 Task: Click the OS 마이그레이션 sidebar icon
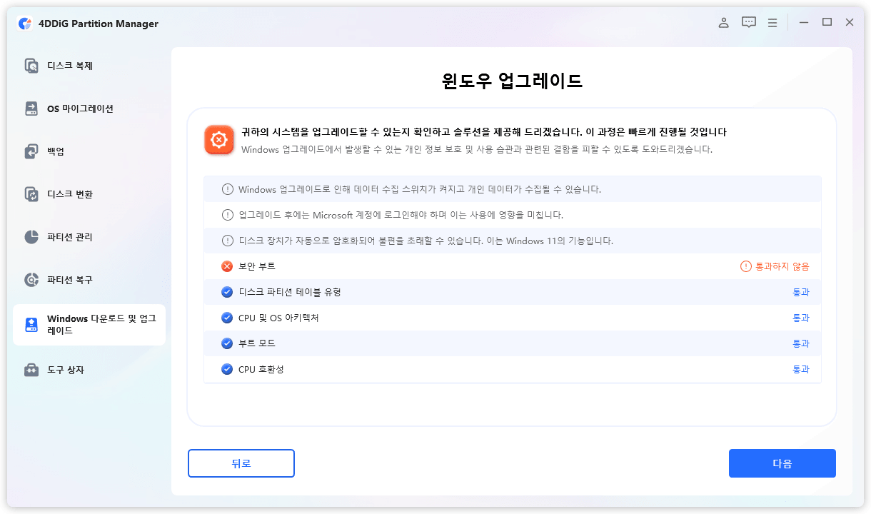tap(31, 109)
